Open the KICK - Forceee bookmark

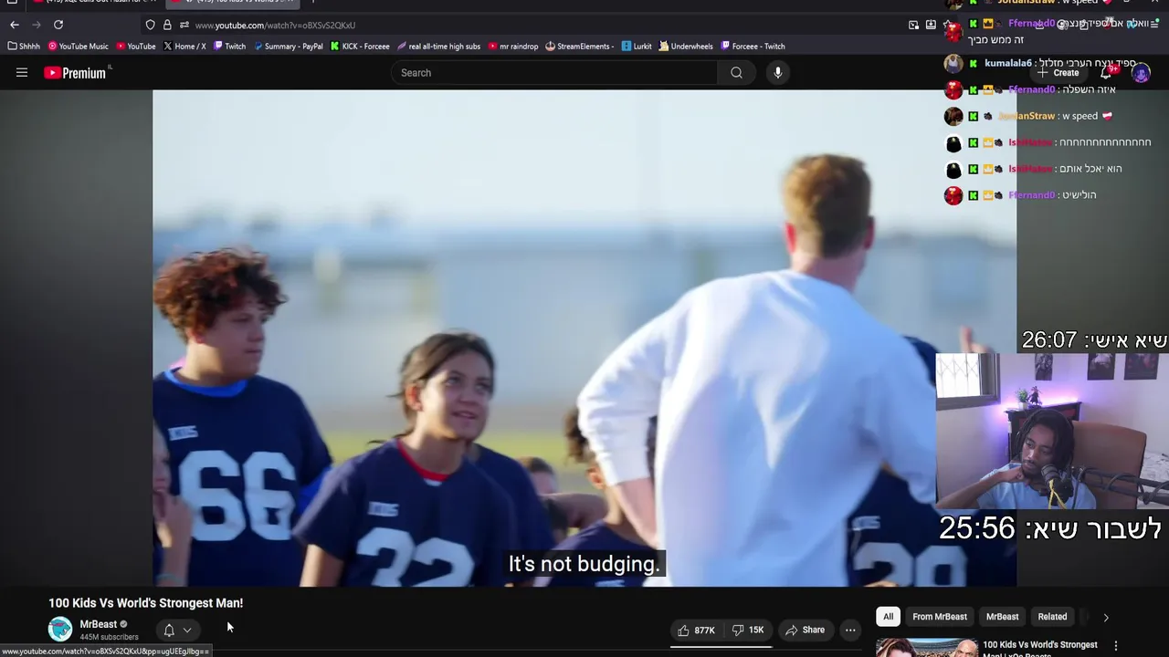(360, 47)
